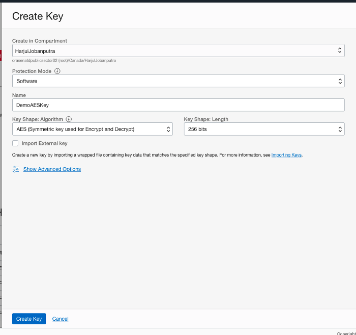Open the Protection Mode Software dropdown

point(173,81)
